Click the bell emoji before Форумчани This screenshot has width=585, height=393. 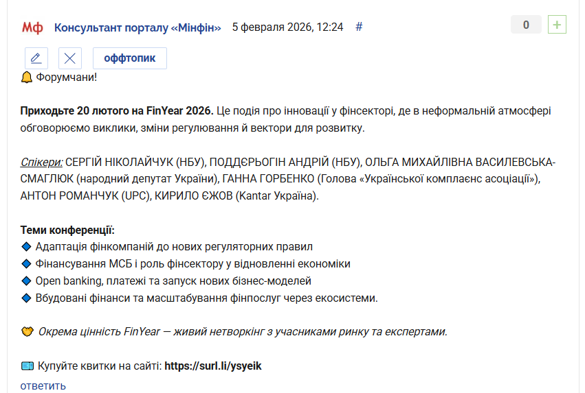(27, 76)
